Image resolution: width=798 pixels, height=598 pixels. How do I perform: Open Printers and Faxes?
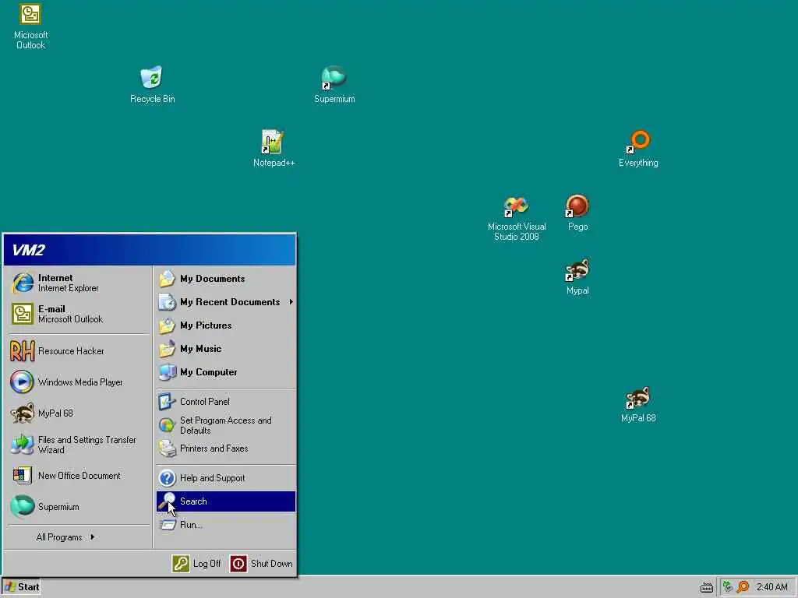pos(226,448)
